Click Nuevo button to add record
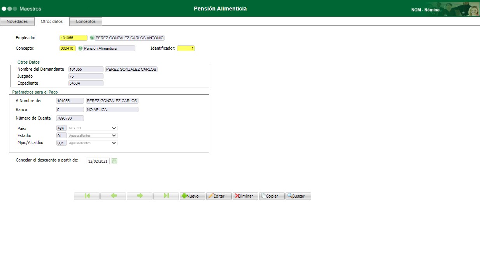This screenshot has height=271, width=480. pos(193,196)
